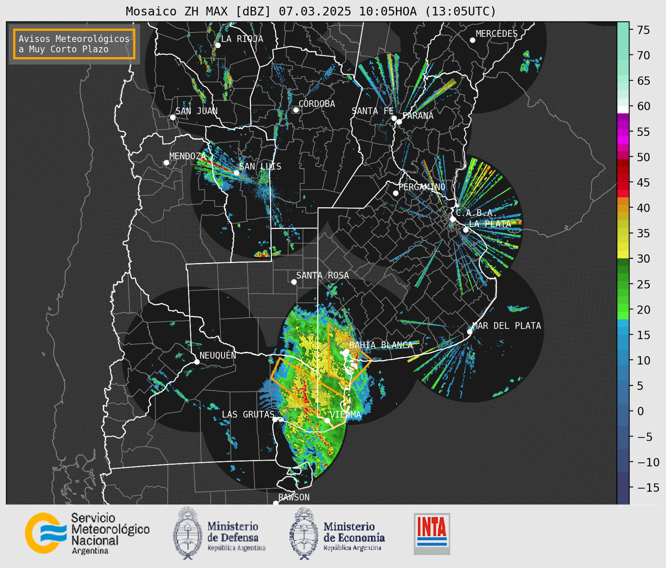Click the 50 colorbar tick label
666x568 pixels.
click(x=643, y=157)
